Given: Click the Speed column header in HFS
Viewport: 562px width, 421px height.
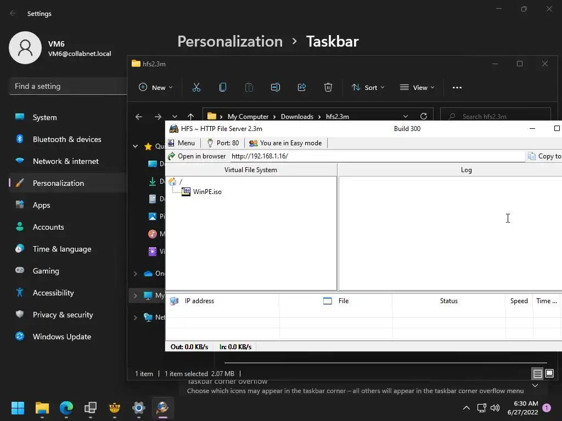Looking at the screenshot, I should (519, 301).
